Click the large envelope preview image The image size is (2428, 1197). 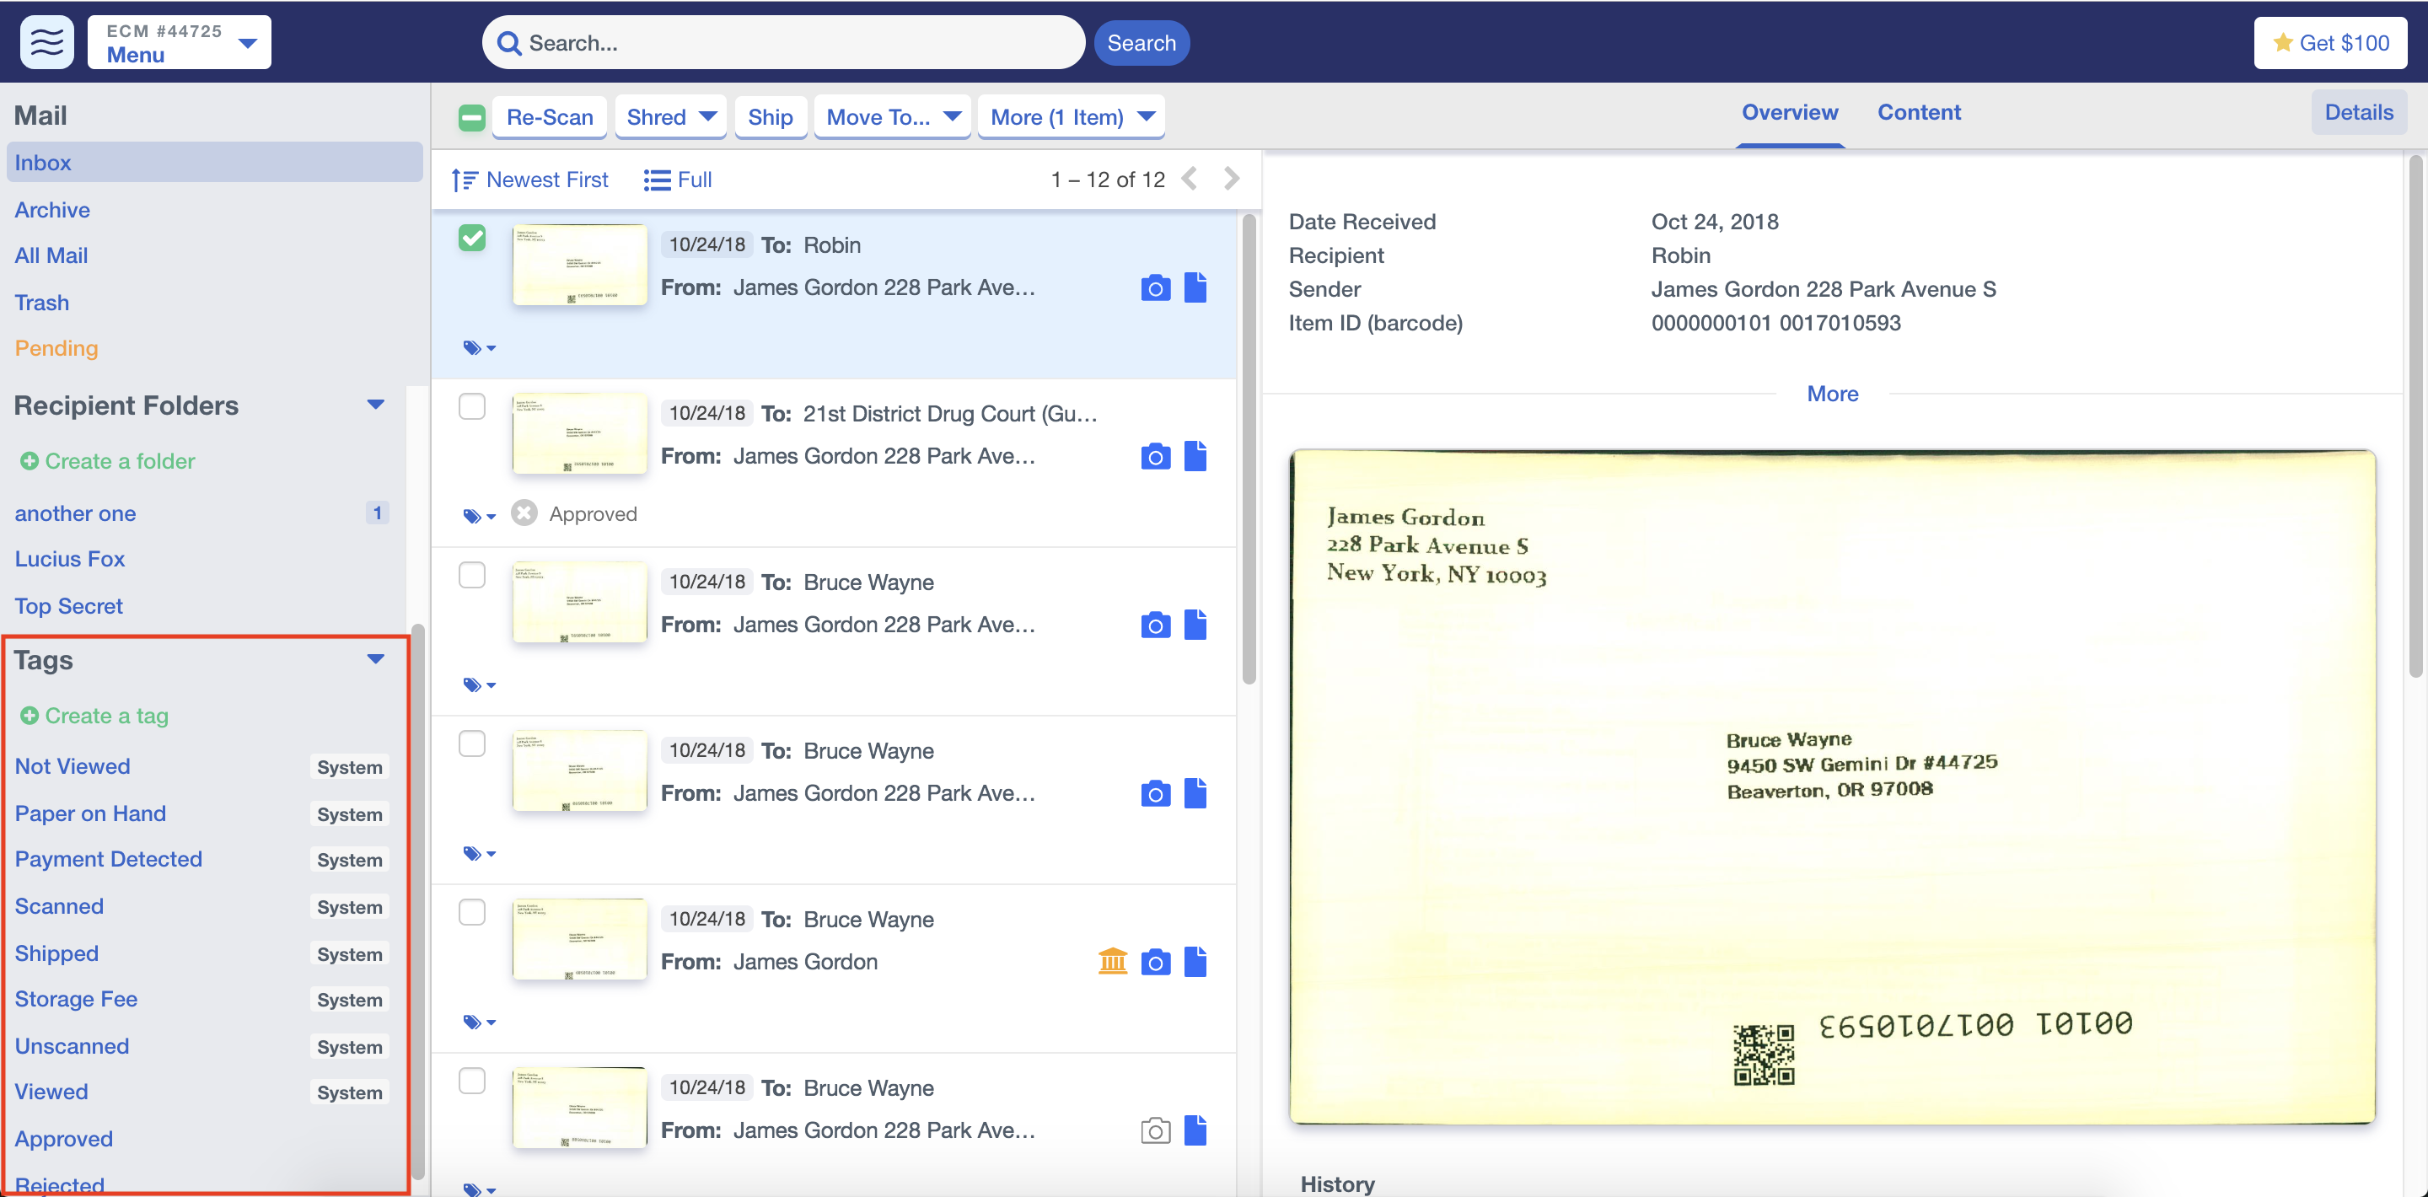tap(1831, 787)
